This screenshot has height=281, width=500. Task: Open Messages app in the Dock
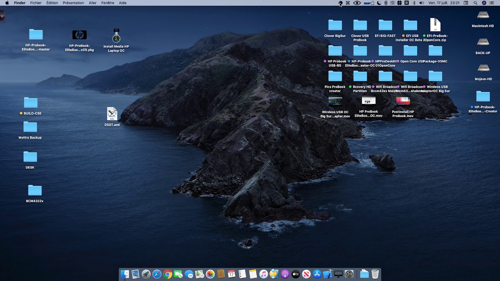(x=189, y=274)
